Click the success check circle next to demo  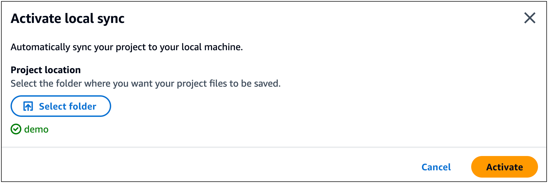click(x=16, y=129)
